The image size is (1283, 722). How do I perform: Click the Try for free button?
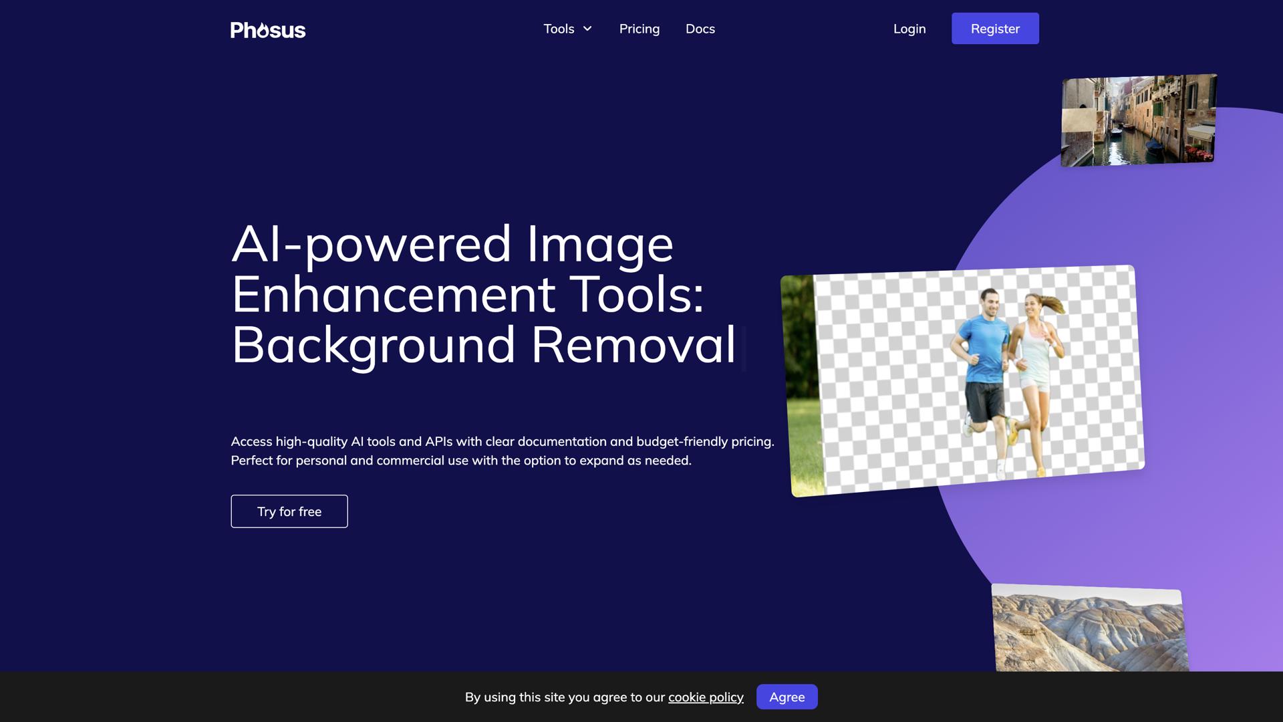click(289, 511)
